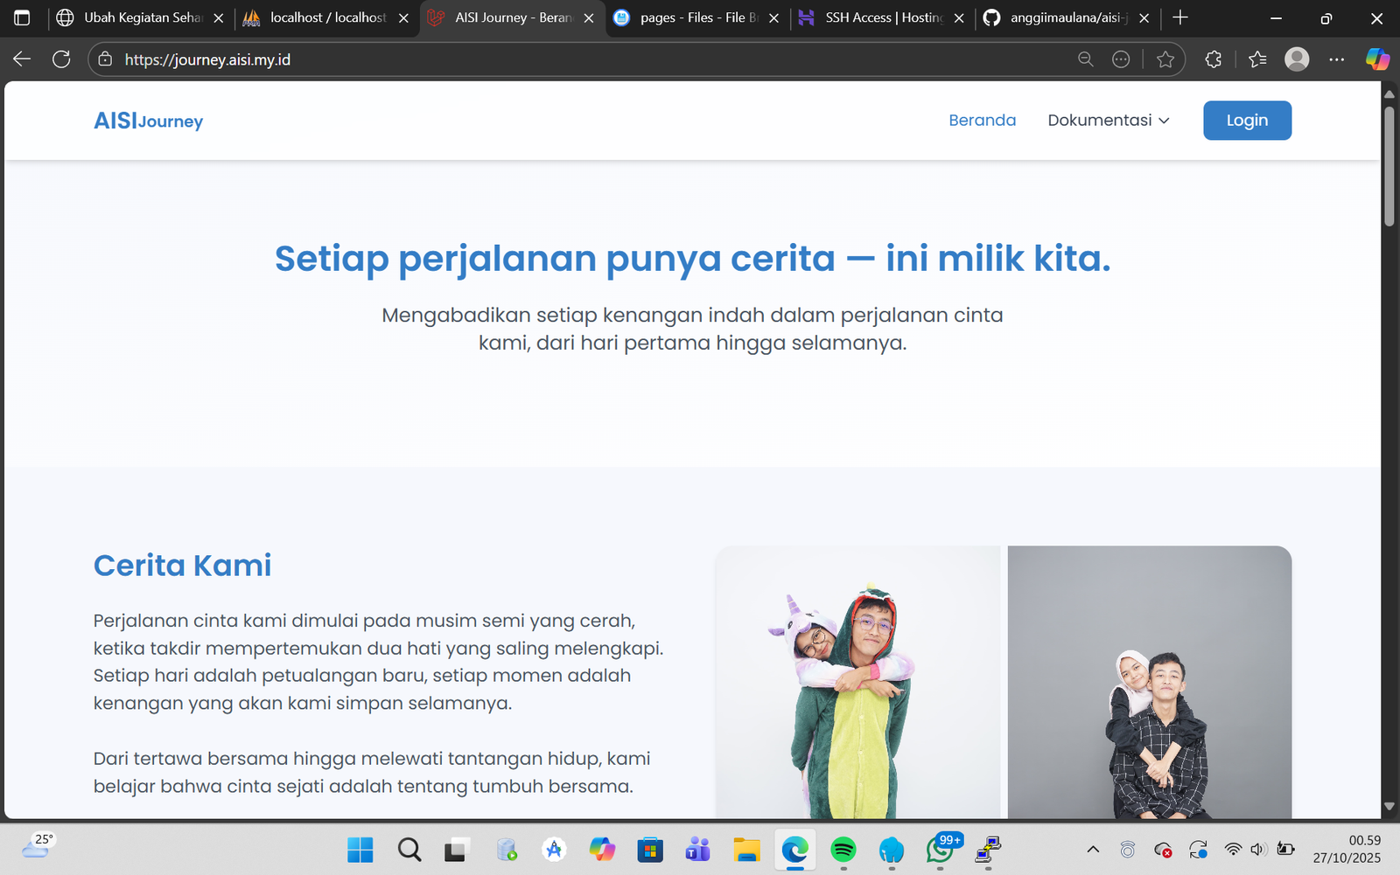1400x875 pixels.
Task: Click the zoom-out magnifier icon in address bar
Action: 1085,59
